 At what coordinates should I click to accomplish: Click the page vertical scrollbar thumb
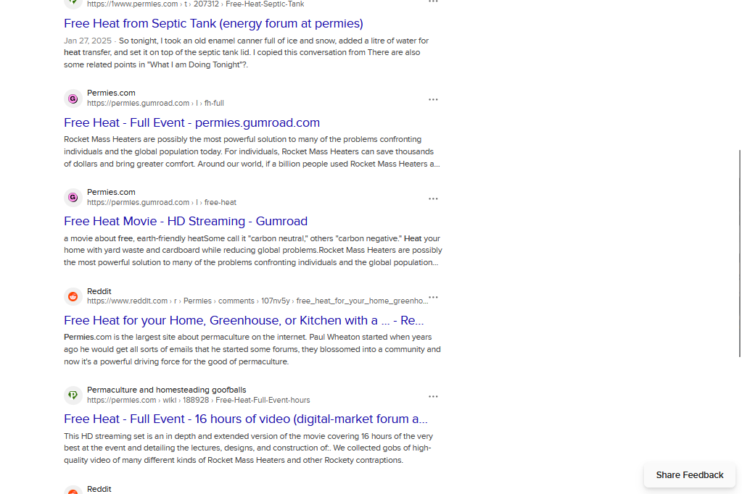tap(740, 254)
